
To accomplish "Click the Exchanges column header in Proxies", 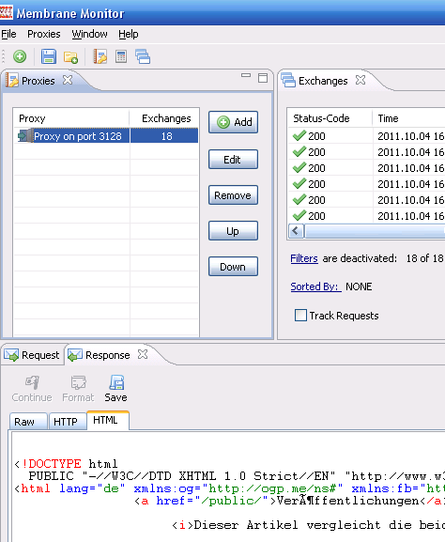I will 164,118.
